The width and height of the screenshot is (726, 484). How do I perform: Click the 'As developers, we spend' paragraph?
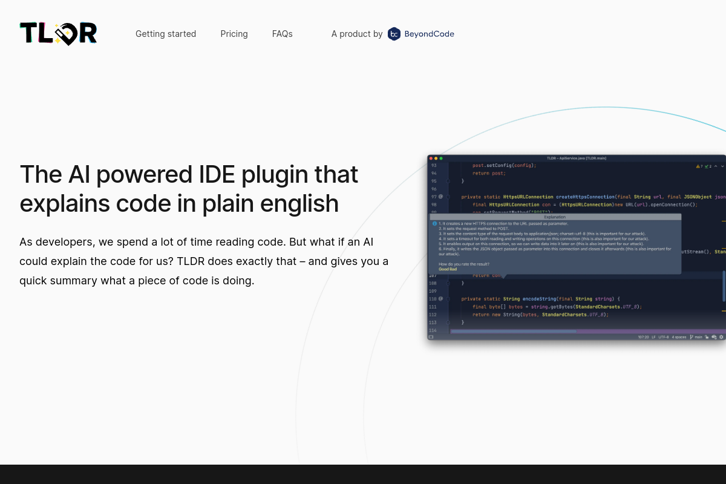point(204,261)
